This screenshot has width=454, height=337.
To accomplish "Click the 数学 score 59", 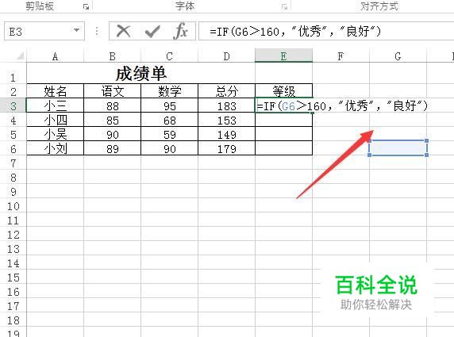I will click(169, 134).
